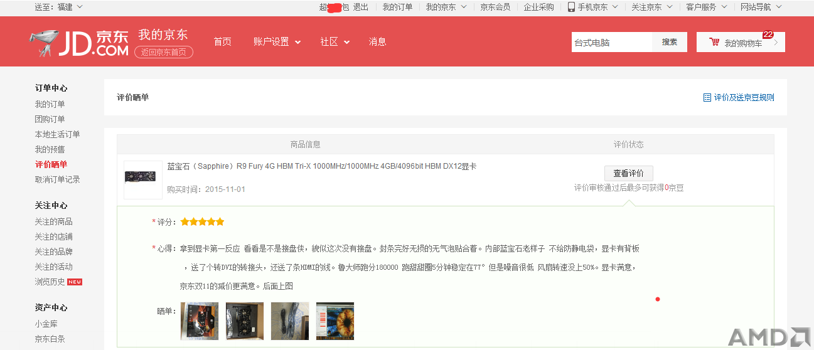
Task: Select 本地生活订单 in the sidebar
Action: point(57,134)
